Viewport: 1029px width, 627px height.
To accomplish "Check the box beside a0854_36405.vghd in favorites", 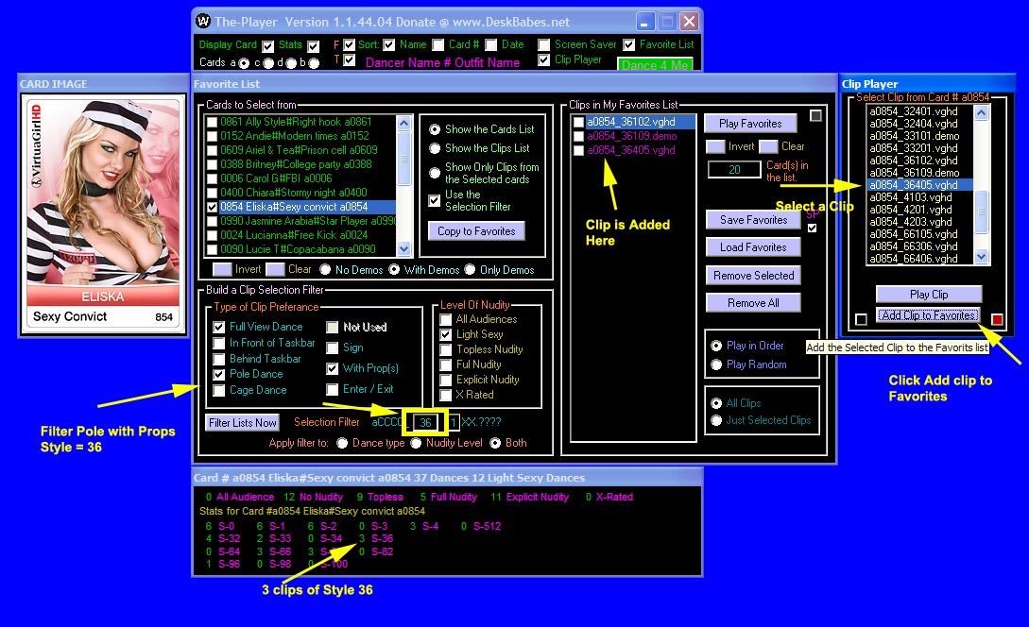I will coord(578,151).
